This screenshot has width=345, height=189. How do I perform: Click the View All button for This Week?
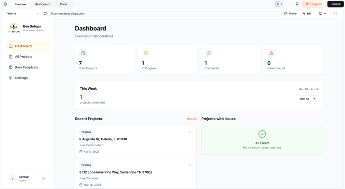pos(307,99)
